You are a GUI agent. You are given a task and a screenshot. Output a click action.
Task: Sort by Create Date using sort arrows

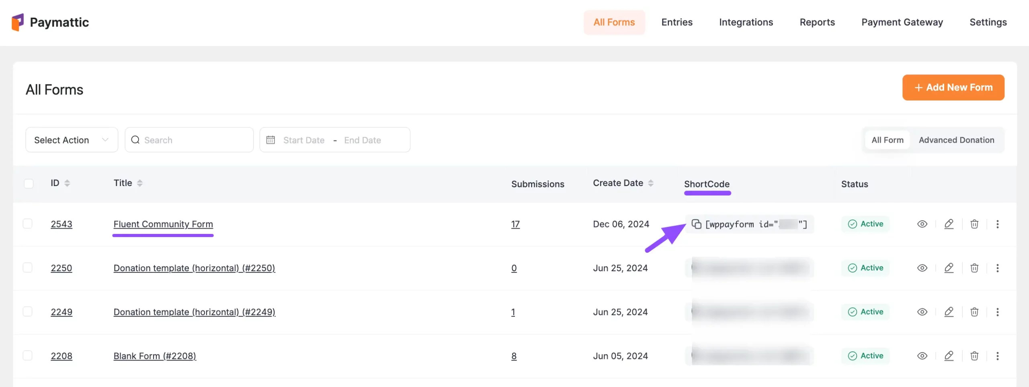(650, 183)
